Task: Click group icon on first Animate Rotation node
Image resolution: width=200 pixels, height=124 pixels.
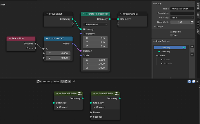Action: coord(80,94)
